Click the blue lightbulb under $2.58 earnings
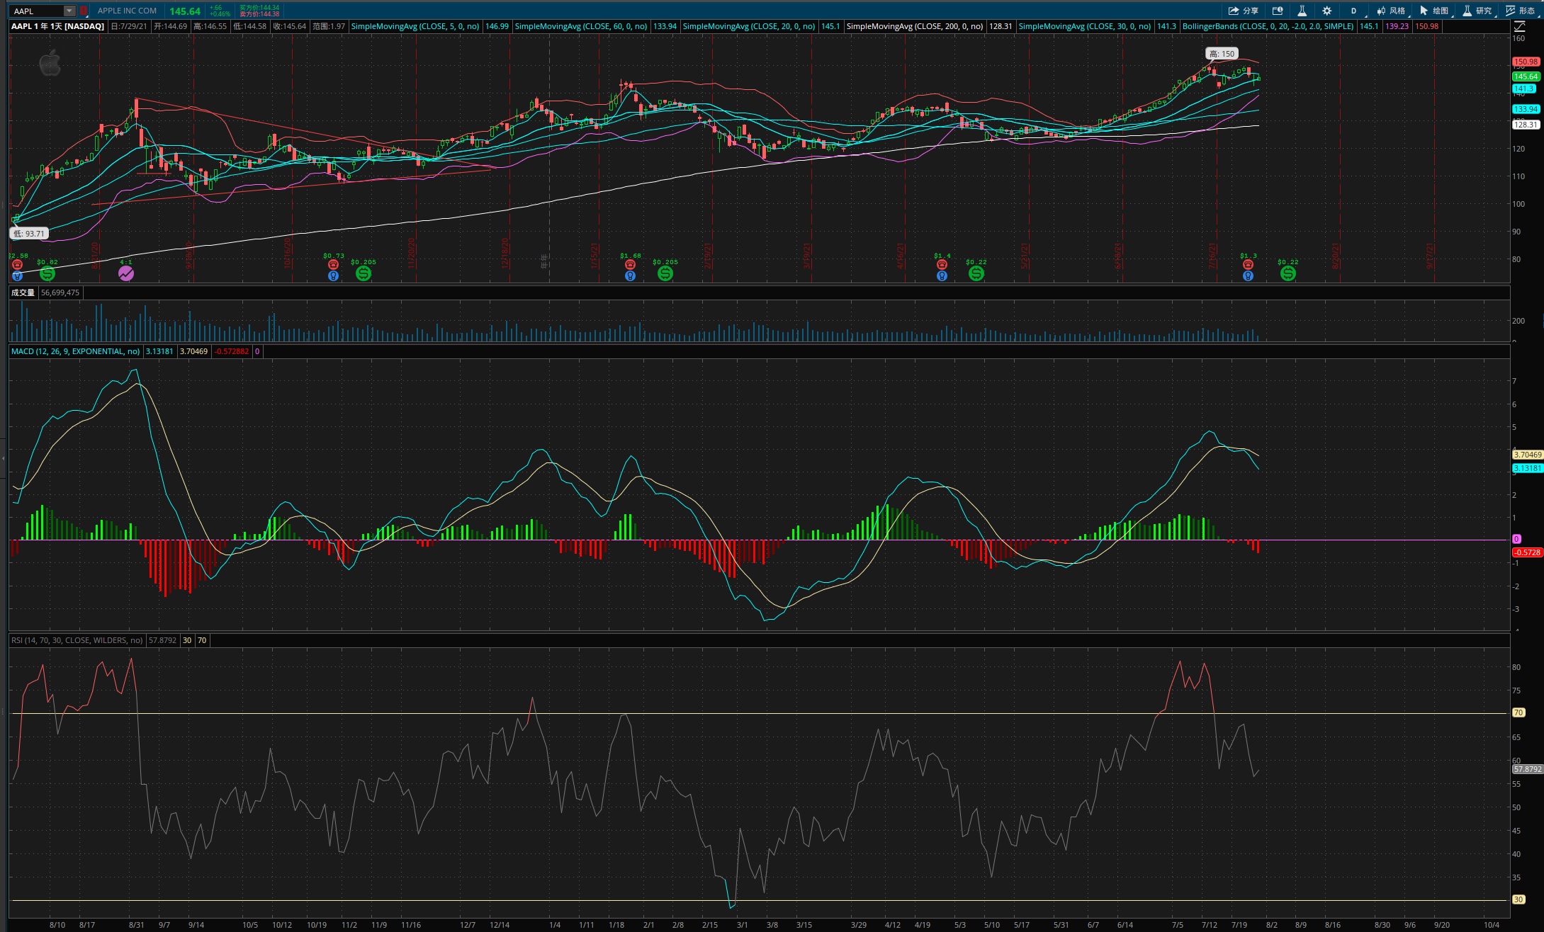The height and width of the screenshot is (932, 1544). pos(17,275)
